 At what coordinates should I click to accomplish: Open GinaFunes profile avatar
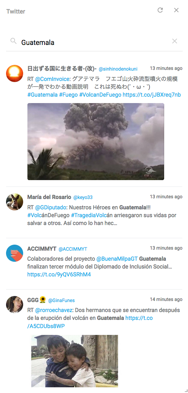[x=15, y=305]
